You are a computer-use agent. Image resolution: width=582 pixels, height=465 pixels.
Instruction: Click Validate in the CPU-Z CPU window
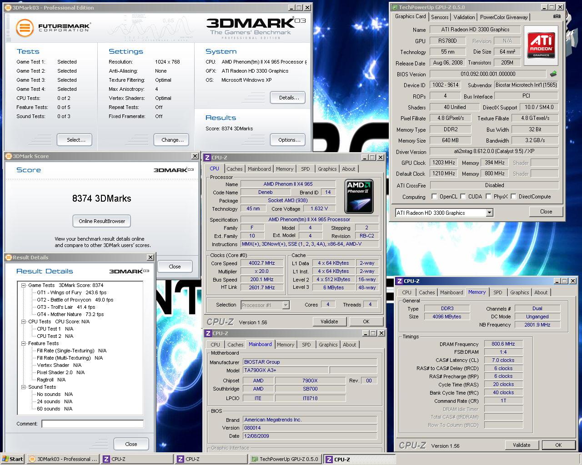point(329,322)
